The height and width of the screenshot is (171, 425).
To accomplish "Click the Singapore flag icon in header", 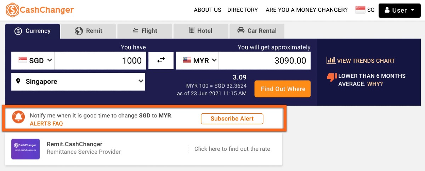I will [360, 10].
